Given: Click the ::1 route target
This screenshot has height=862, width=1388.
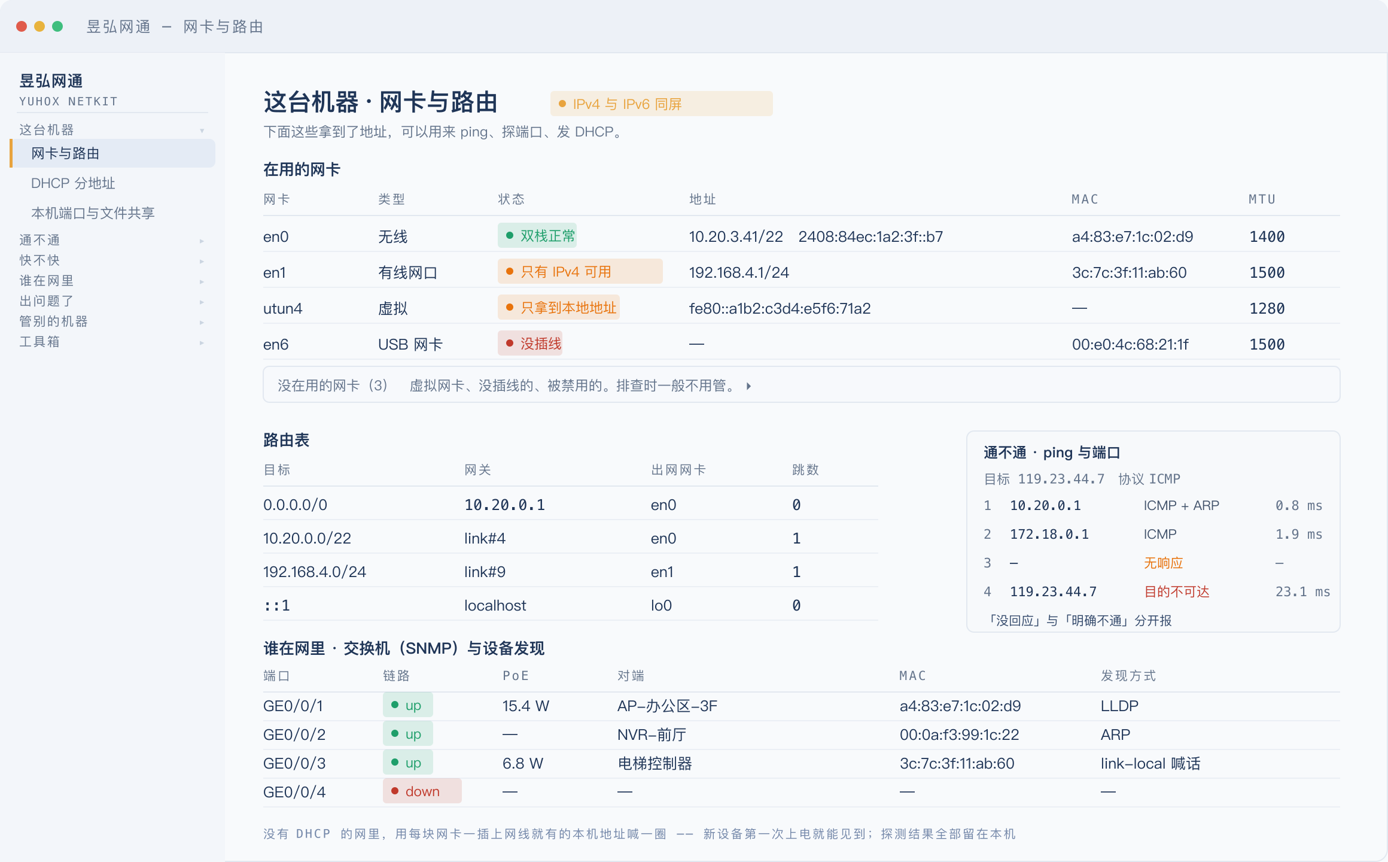Looking at the screenshot, I should click(x=276, y=606).
